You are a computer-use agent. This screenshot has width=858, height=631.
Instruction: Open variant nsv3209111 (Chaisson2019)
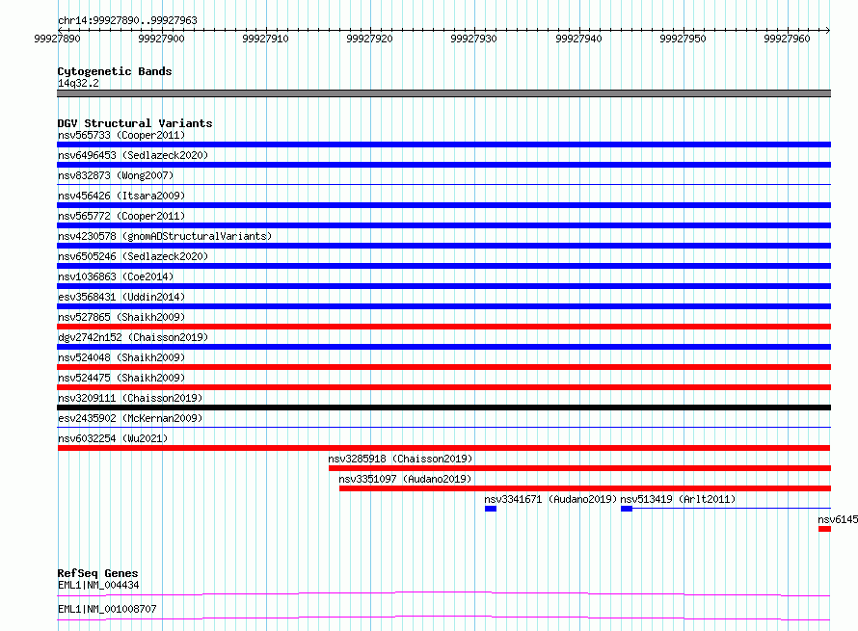pos(130,398)
